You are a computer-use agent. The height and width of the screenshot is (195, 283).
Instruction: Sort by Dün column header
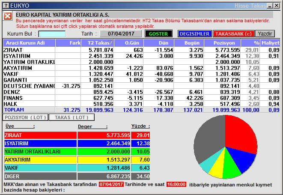[x=159, y=43]
